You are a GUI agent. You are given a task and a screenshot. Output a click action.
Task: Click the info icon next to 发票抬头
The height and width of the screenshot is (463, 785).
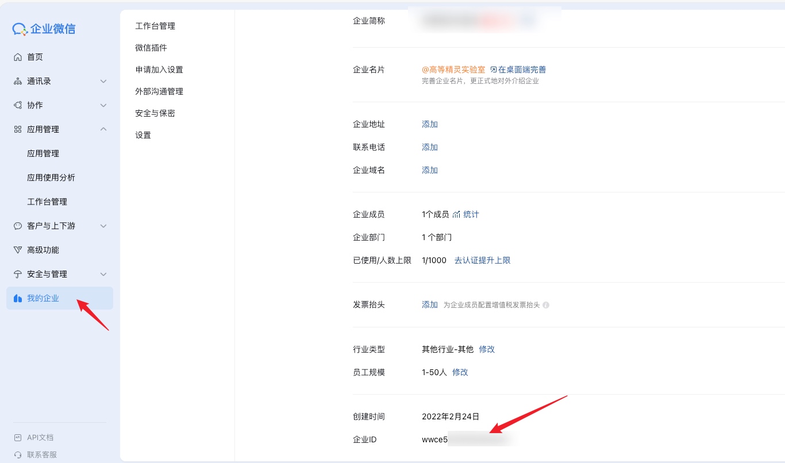(545, 304)
